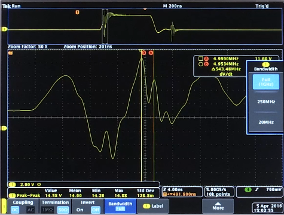Image resolution: width=284 pixels, height=215 pixels.
Task: Click the Peak-Peak measurement label
Action: [x=29, y=195]
